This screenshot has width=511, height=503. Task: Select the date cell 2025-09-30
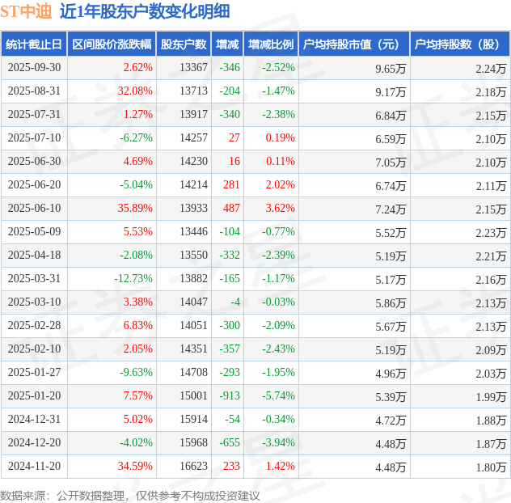coord(34,67)
